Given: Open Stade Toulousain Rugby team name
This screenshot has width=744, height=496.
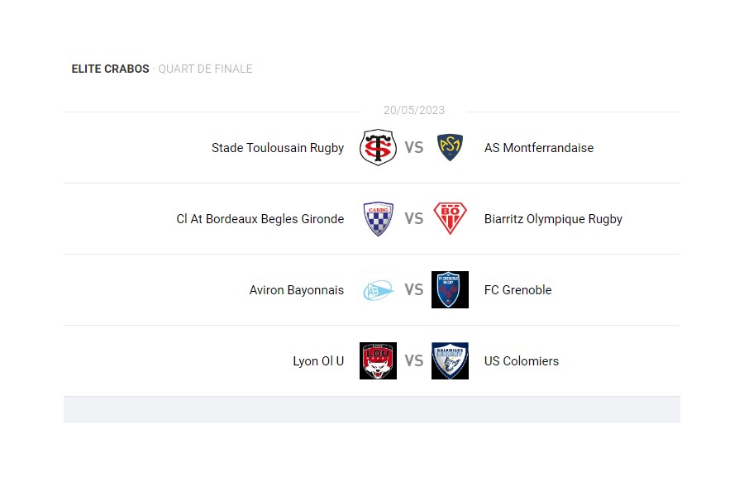Looking at the screenshot, I should click(278, 148).
